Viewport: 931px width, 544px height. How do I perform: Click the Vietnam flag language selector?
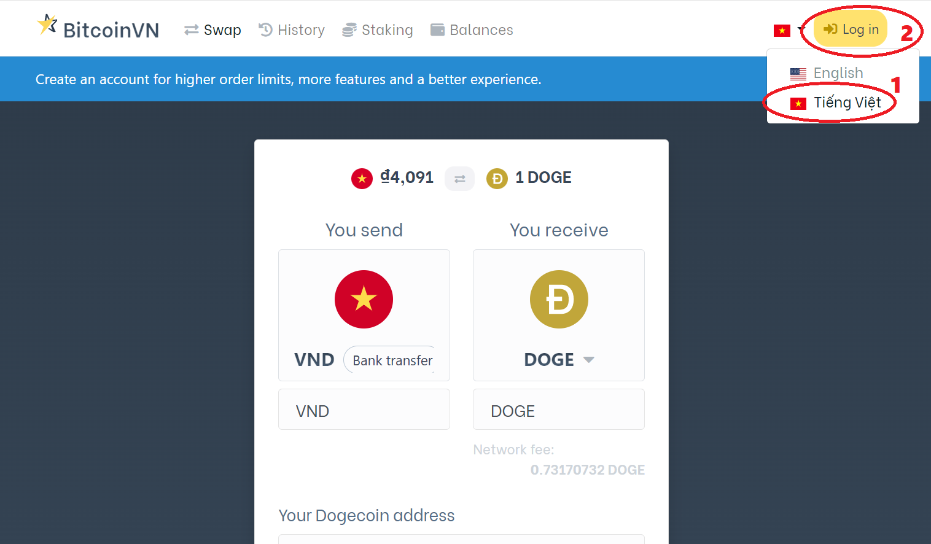(789, 30)
